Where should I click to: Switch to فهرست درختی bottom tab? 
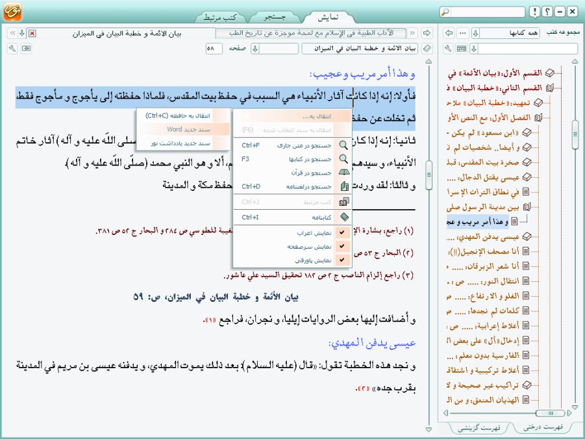pos(543,427)
